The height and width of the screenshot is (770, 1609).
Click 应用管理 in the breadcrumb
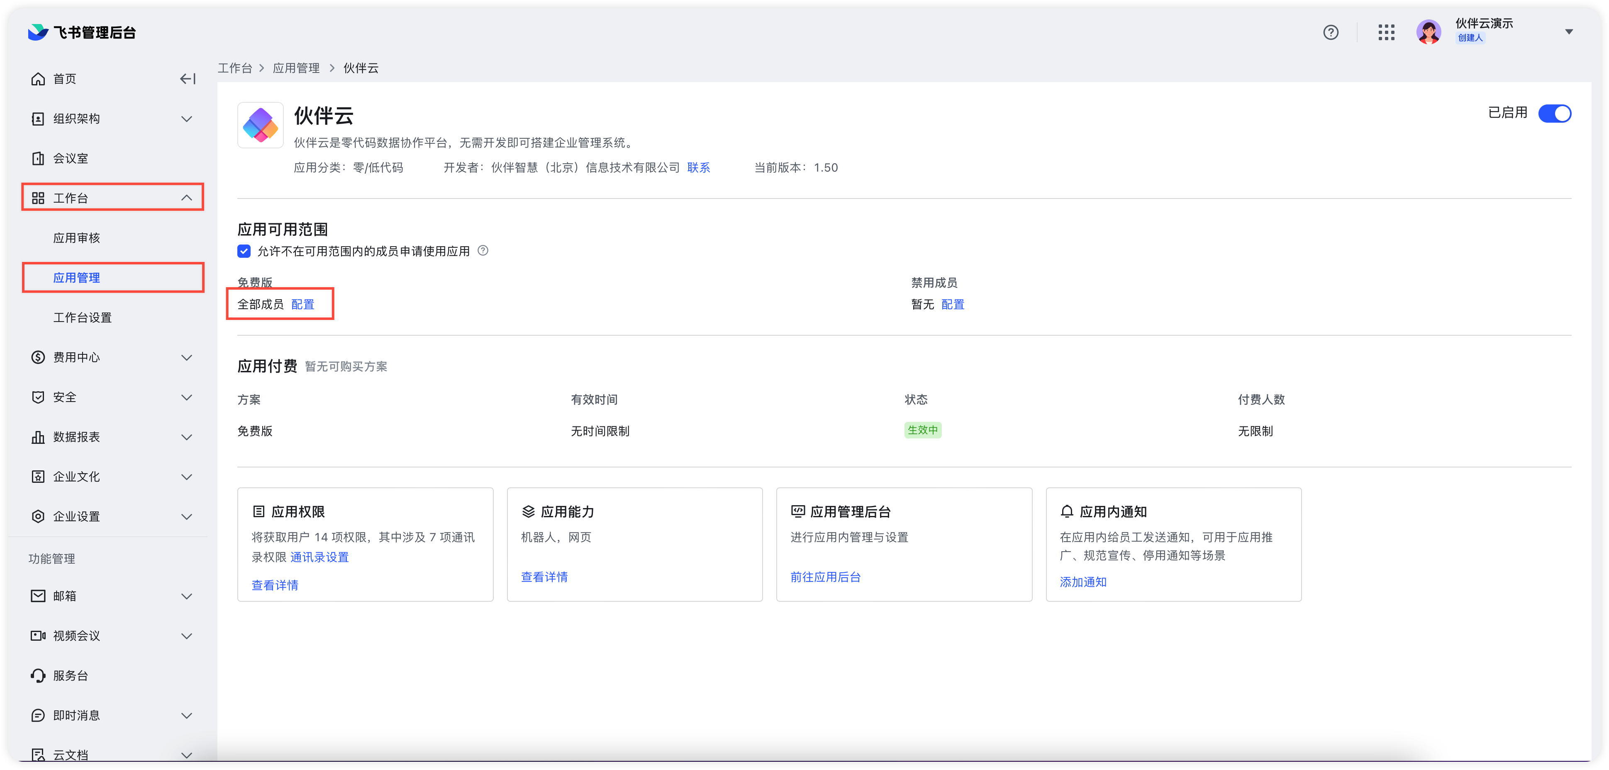point(296,68)
